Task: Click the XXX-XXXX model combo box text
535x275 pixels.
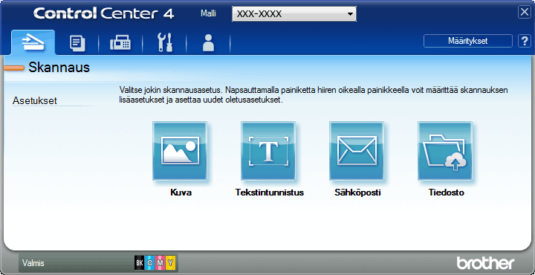Action: click(259, 14)
